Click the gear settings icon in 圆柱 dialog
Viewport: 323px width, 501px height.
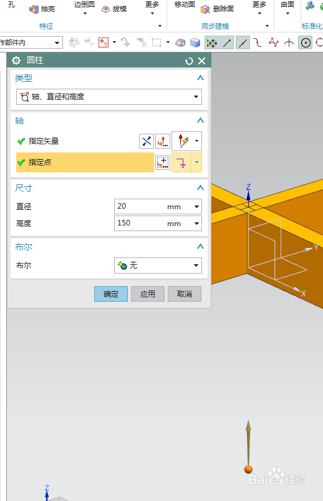(16, 61)
